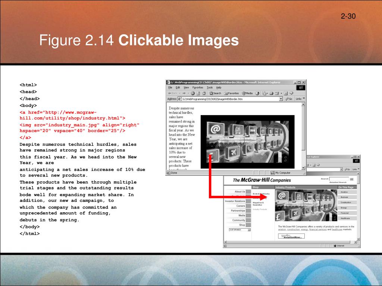
Task: Click the Stop icon in IE toolbar
Action: coord(193,93)
